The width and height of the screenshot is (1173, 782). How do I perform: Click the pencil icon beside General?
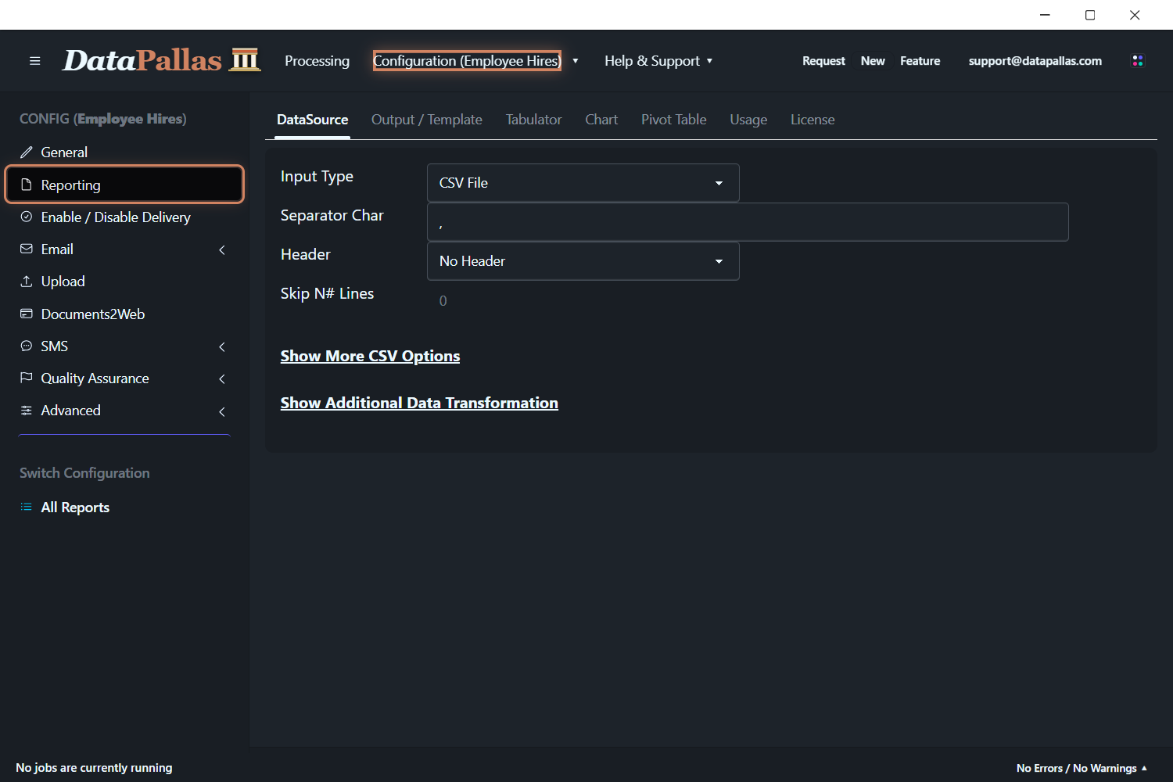tap(27, 152)
